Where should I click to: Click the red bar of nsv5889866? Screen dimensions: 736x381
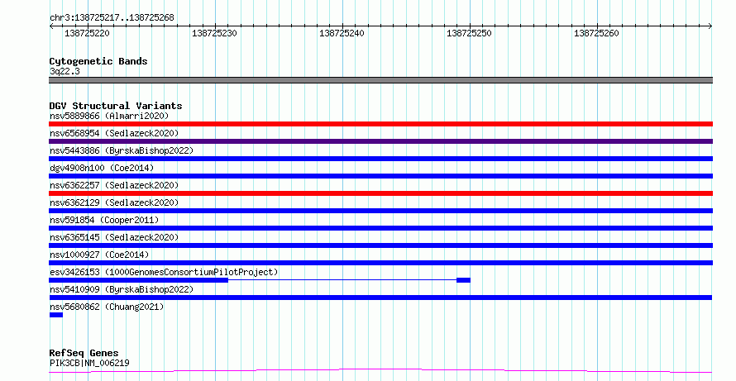pos(380,124)
